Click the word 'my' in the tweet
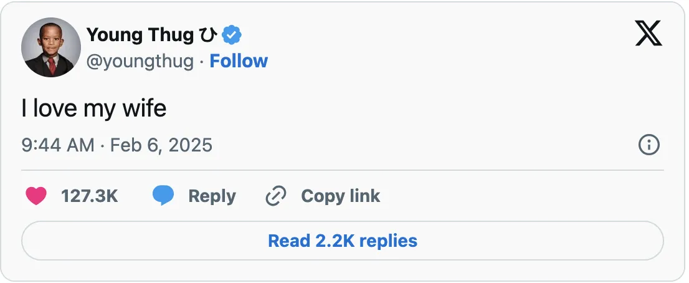 (99, 109)
